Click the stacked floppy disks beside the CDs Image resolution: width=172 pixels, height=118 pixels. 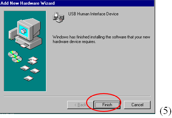click(33, 61)
